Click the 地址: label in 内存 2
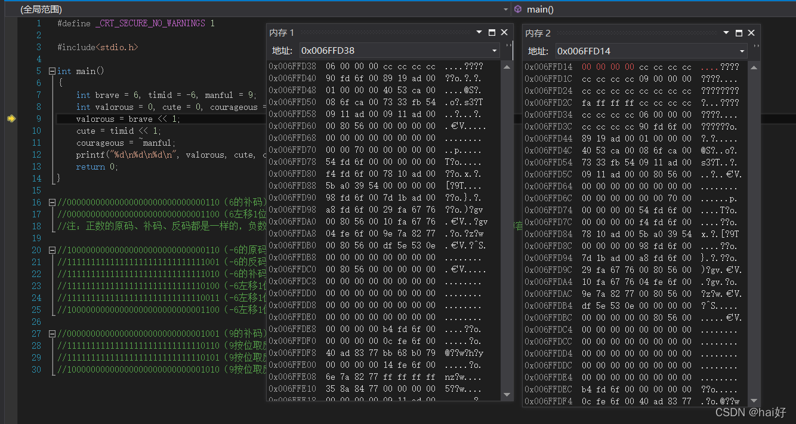This screenshot has width=796, height=424. click(x=538, y=51)
